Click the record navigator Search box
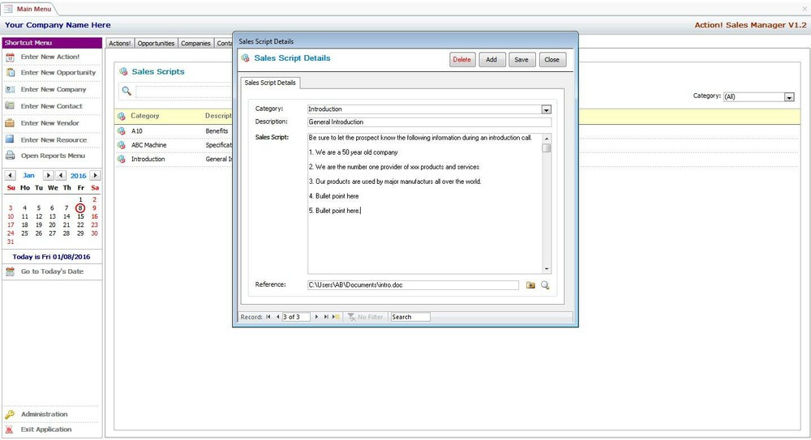Viewport: 811px width, 440px height. (x=410, y=317)
